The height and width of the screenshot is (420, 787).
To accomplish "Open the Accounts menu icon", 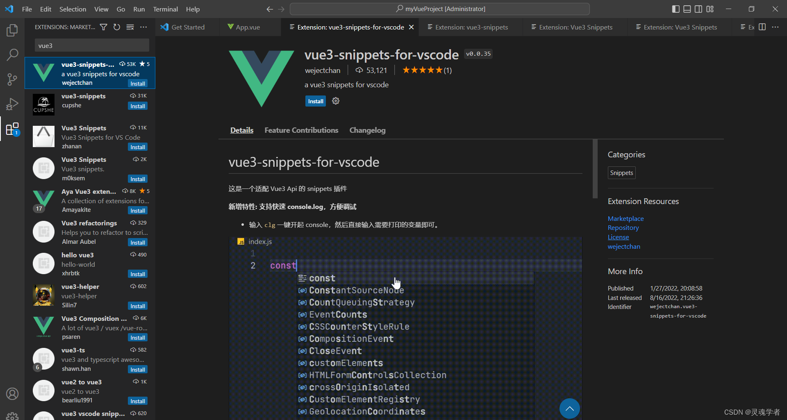I will pos(12,394).
